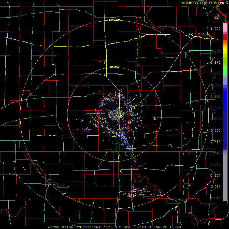The height and width of the screenshot is (229, 229).
Task: Click the TH threshold label on the scale
Action: pos(219,198)
